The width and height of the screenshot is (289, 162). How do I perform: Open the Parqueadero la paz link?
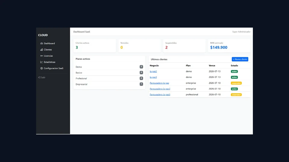159,83
